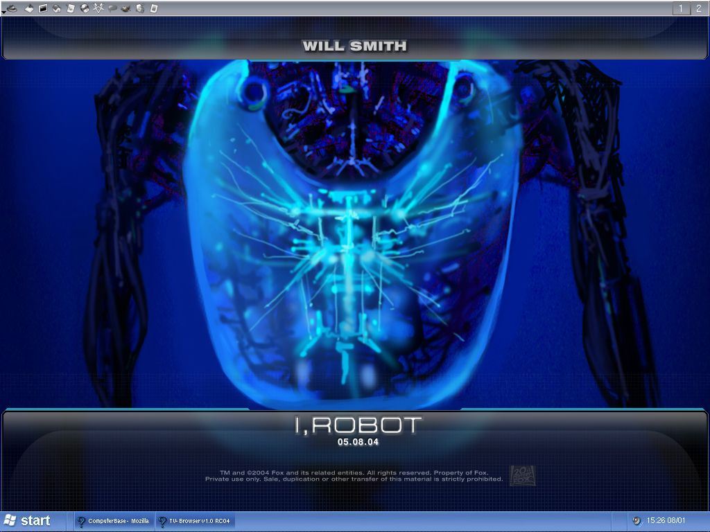The image size is (710, 532).
Task: Open the terminal screen icon
Action: pos(43,8)
